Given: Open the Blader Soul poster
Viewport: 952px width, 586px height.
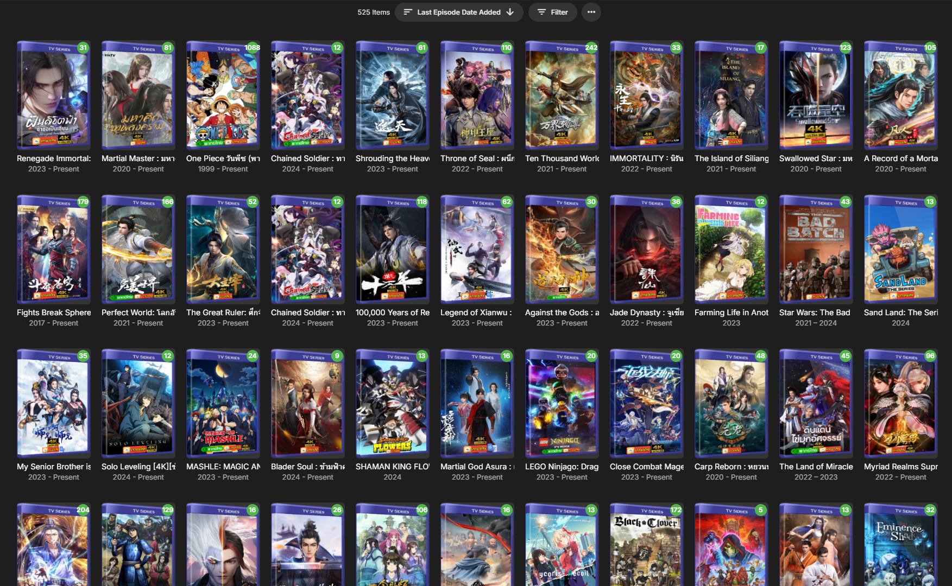Looking at the screenshot, I should point(307,404).
